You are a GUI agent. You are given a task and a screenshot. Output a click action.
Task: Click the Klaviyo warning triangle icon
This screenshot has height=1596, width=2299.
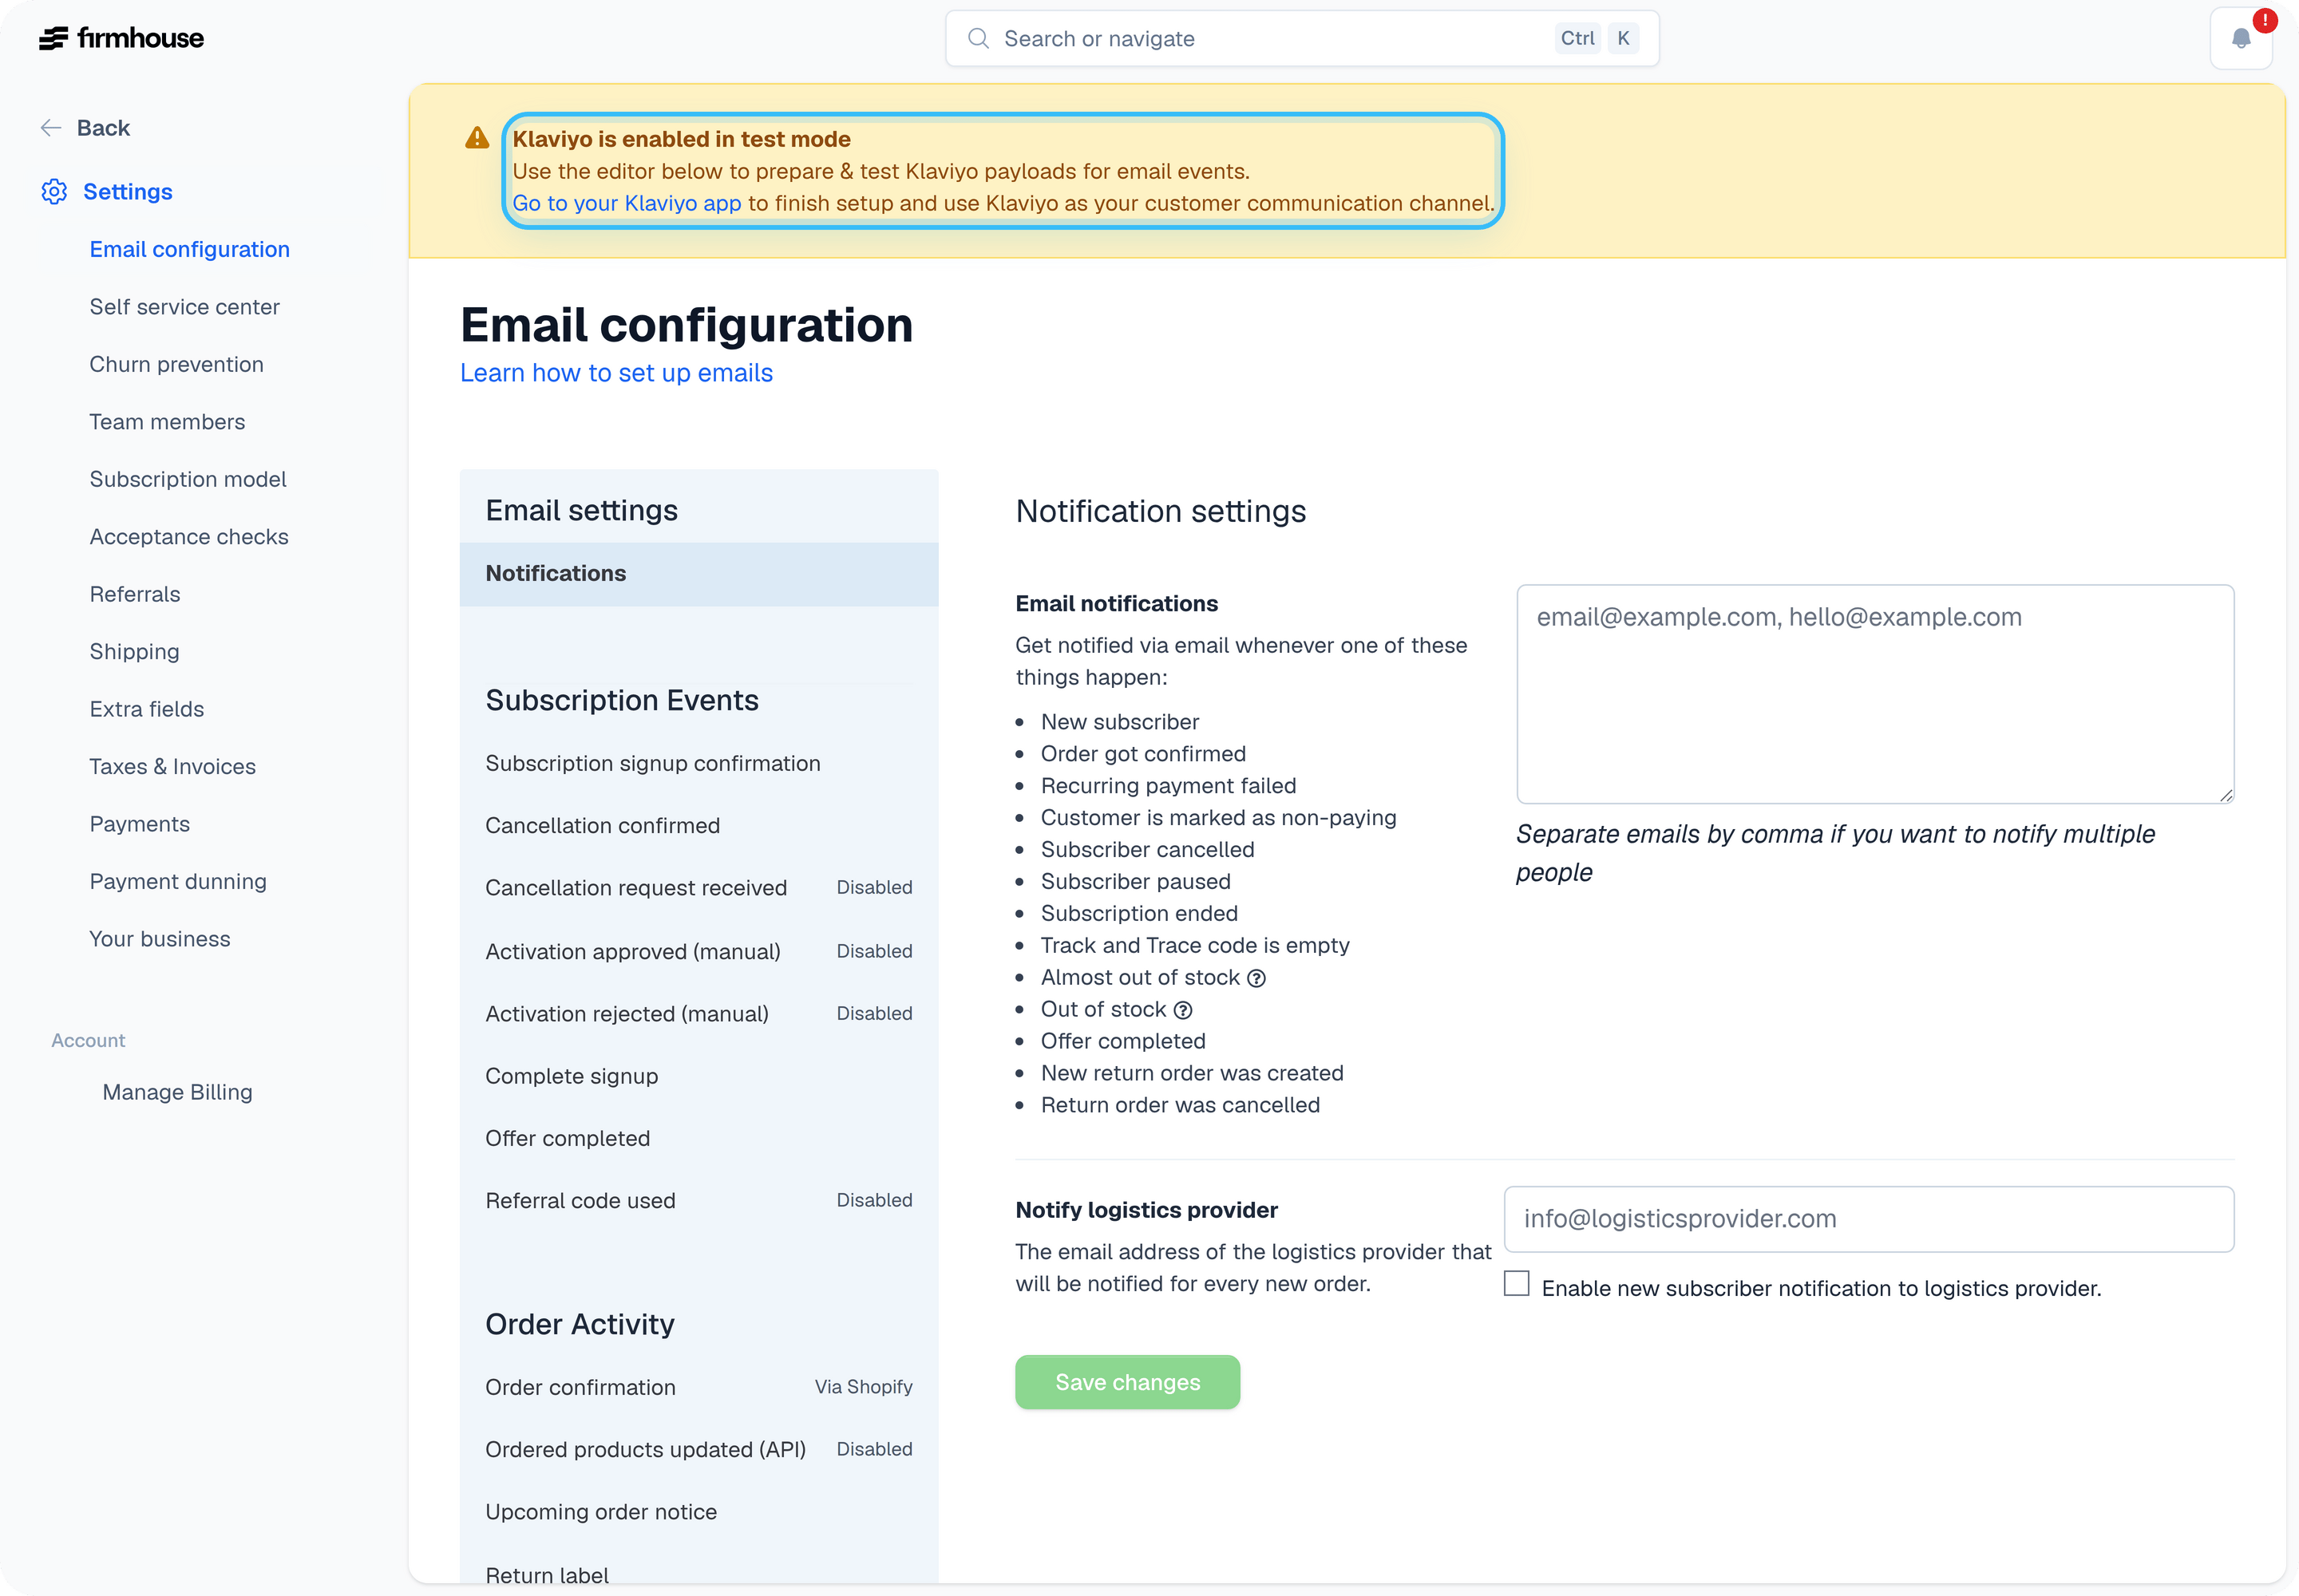[x=477, y=138]
